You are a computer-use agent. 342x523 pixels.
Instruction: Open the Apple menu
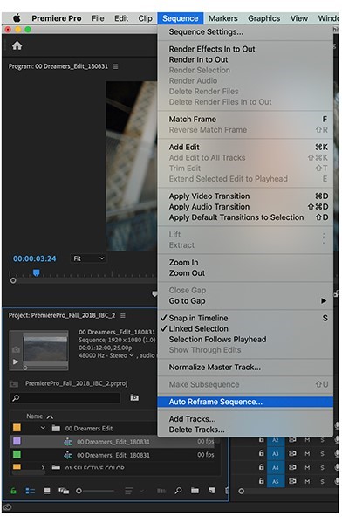pyautogui.click(x=17, y=18)
